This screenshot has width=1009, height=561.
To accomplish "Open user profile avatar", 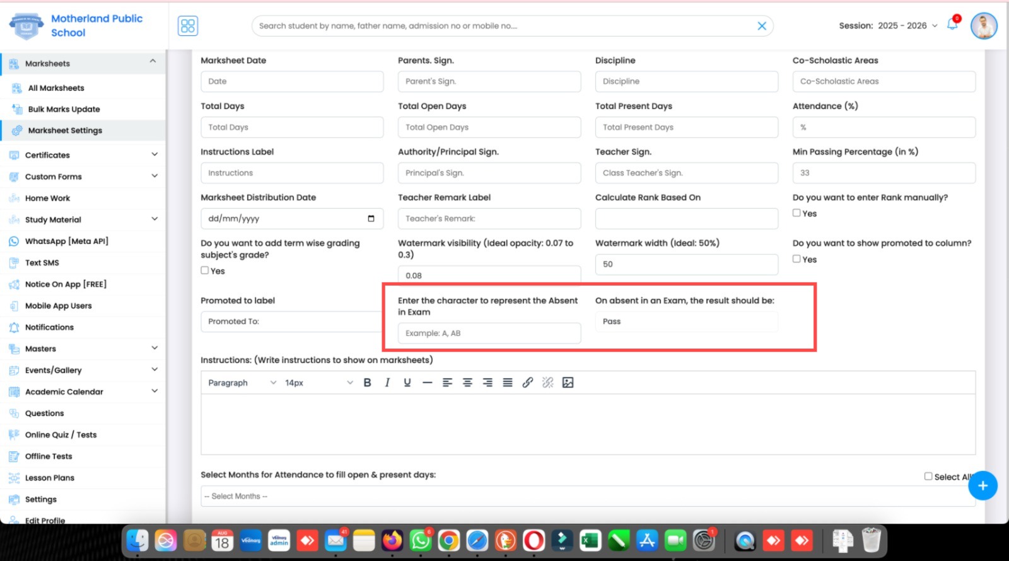I will [x=984, y=26].
